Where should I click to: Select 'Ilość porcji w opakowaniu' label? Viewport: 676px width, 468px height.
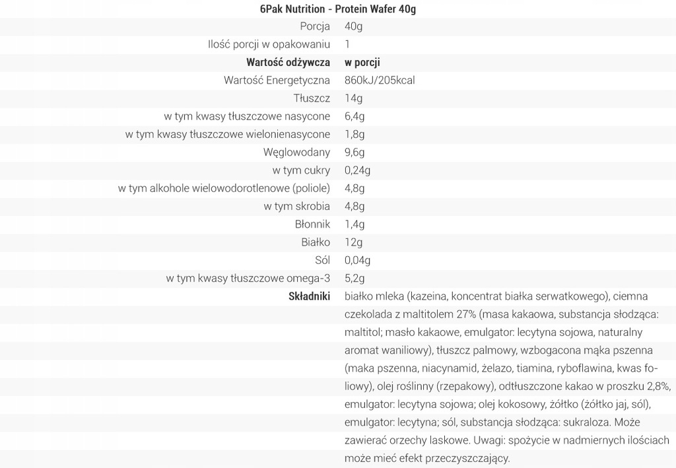[269, 45]
